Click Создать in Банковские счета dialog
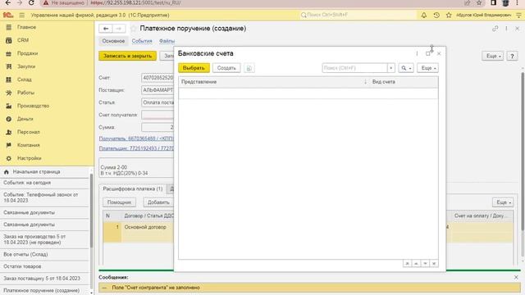525x295 pixels. (x=226, y=68)
